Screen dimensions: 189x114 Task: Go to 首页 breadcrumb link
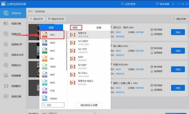[x=30, y=11]
